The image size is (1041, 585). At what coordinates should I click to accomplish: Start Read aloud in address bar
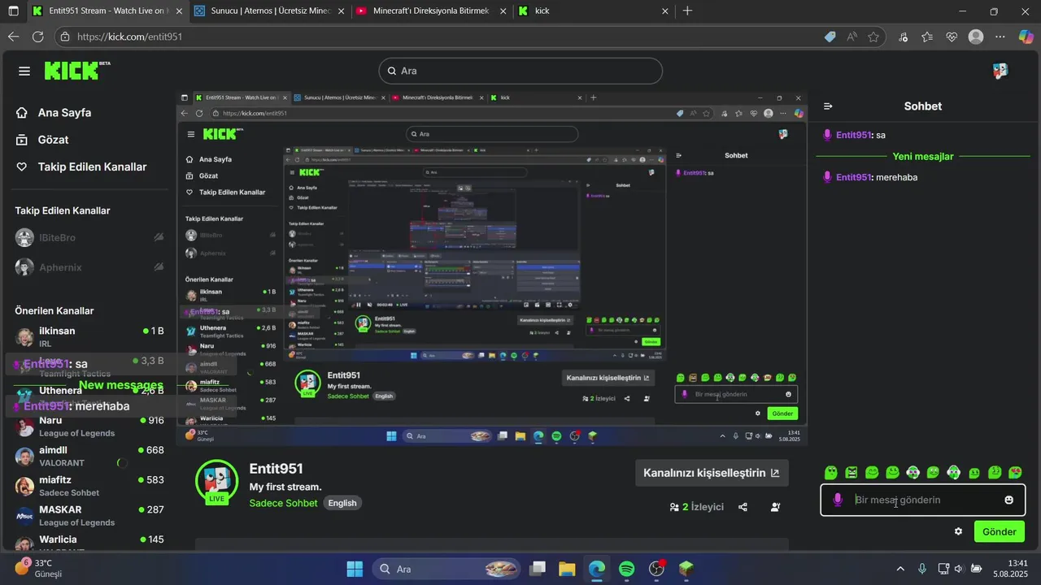coord(852,37)
